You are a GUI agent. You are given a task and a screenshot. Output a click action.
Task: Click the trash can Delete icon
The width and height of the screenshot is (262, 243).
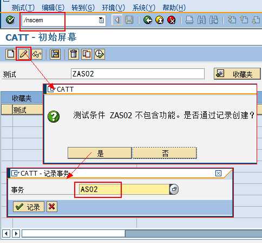(74, 54)
